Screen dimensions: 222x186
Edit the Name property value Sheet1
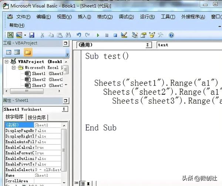point(48,175)
